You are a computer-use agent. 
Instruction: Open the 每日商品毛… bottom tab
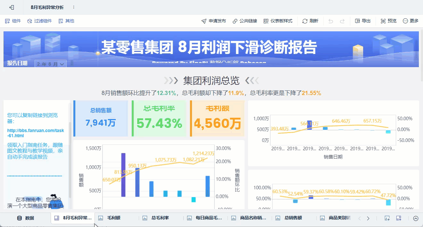(205, 218)
